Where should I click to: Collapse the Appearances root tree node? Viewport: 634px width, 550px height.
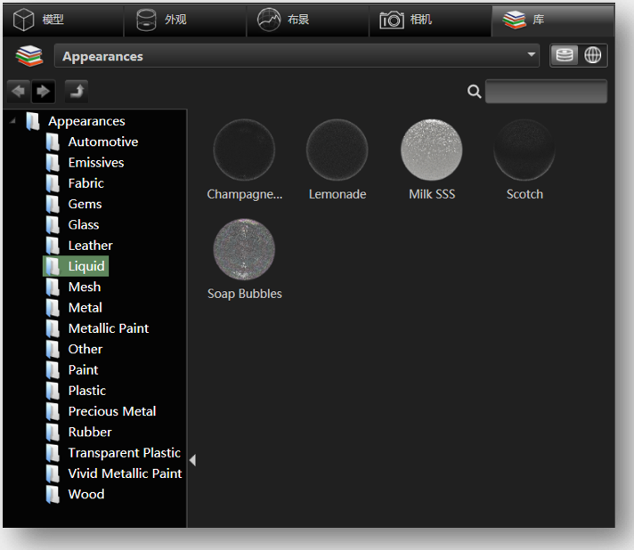(12, 120)
